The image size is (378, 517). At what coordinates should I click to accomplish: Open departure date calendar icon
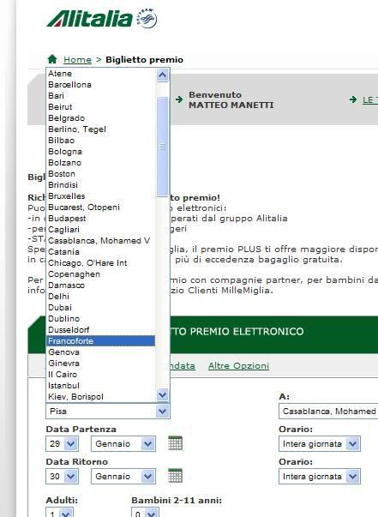click(175, 442)
